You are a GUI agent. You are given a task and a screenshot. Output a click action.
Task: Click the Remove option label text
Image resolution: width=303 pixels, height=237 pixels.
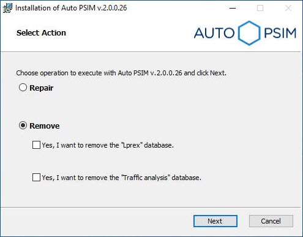pos(45,126)
